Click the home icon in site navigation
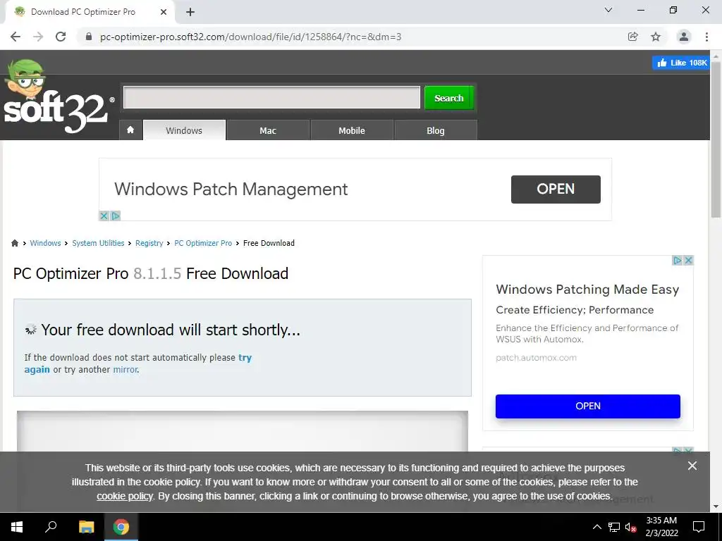Viewport: 722px width, 541px height. [130, 130]
